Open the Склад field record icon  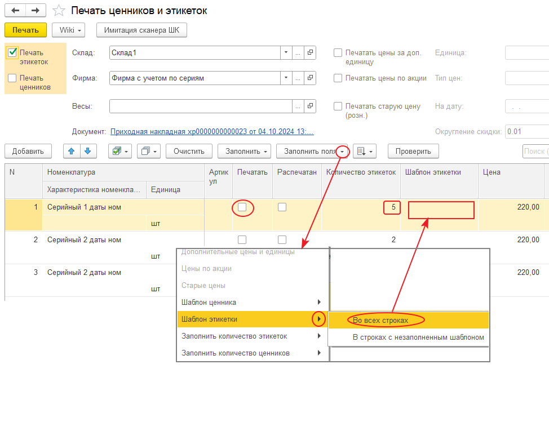tap(310, 52)
